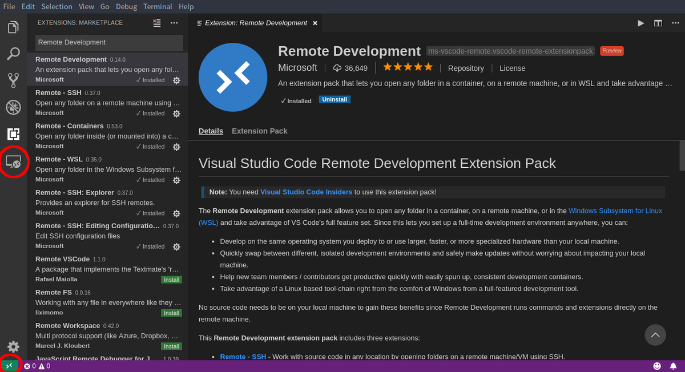
Task: Select Remote Workspace in the extensions list
Action: click(x=107, y=335)
